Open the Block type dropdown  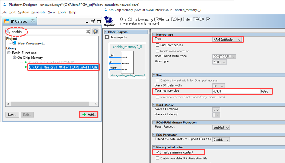coord(220,62)
